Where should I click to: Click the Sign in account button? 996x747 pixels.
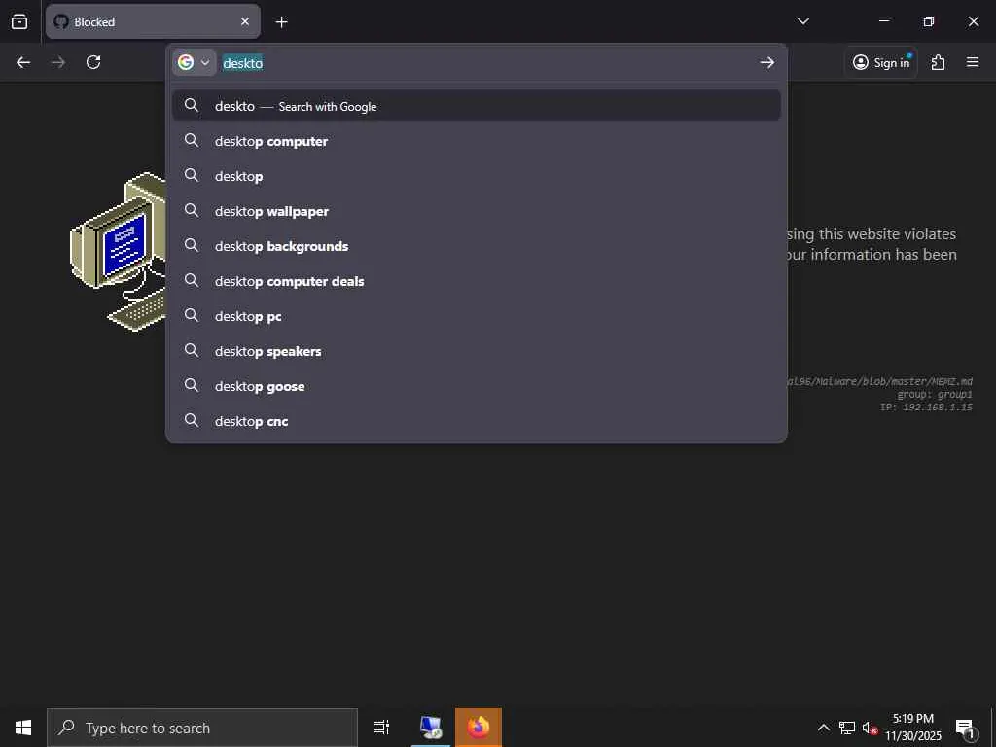(881, 62)
